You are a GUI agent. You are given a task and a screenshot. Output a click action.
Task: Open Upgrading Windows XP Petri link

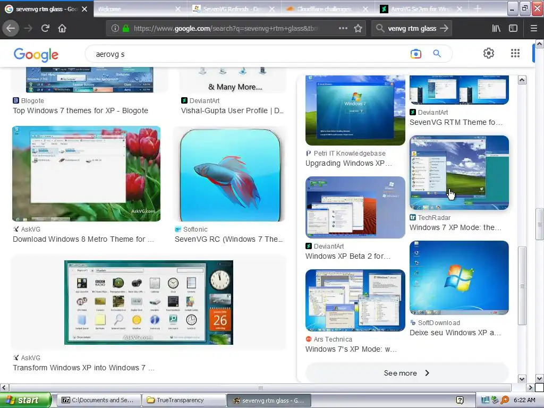(x=349, y=163)
